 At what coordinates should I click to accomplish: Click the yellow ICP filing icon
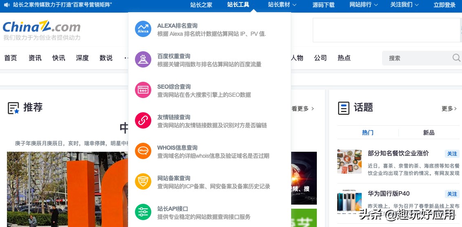pyautogui.click(x=143, y=181)
